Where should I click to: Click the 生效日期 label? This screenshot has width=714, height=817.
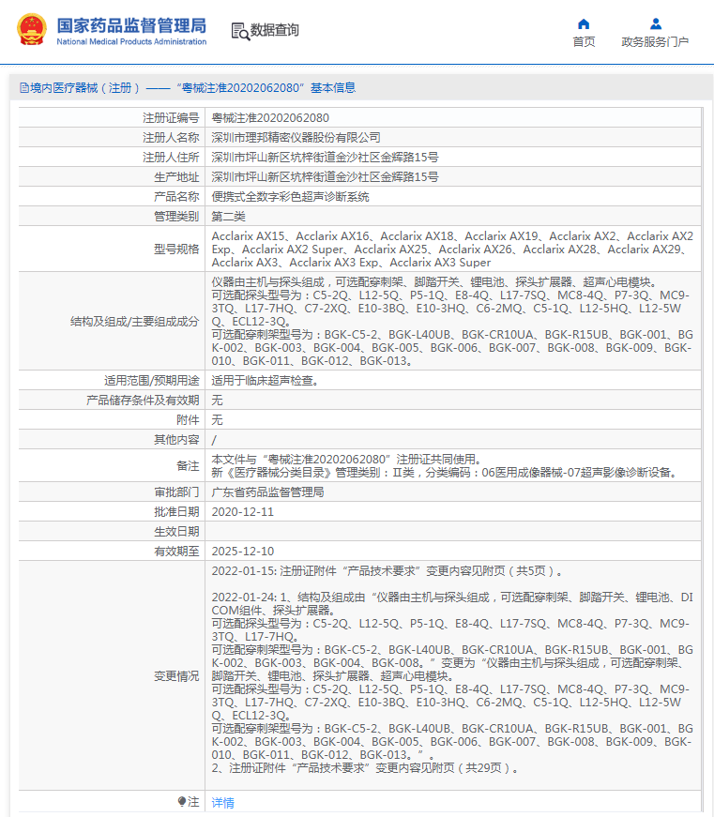[x=176, y=532]
